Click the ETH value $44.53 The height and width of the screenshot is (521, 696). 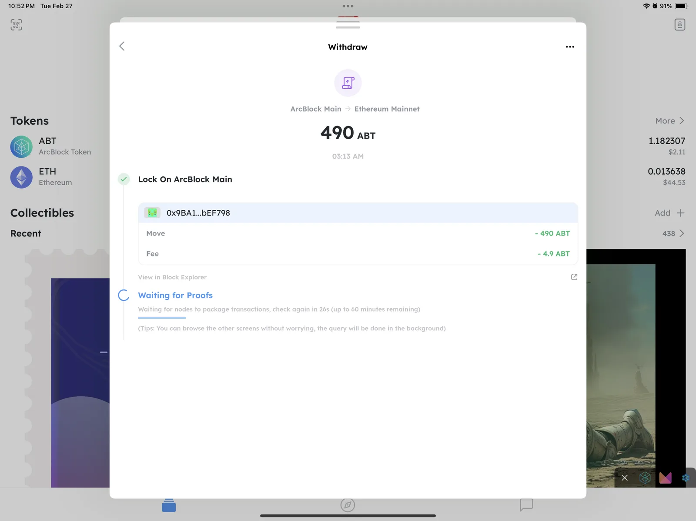[x=674, y=183]
